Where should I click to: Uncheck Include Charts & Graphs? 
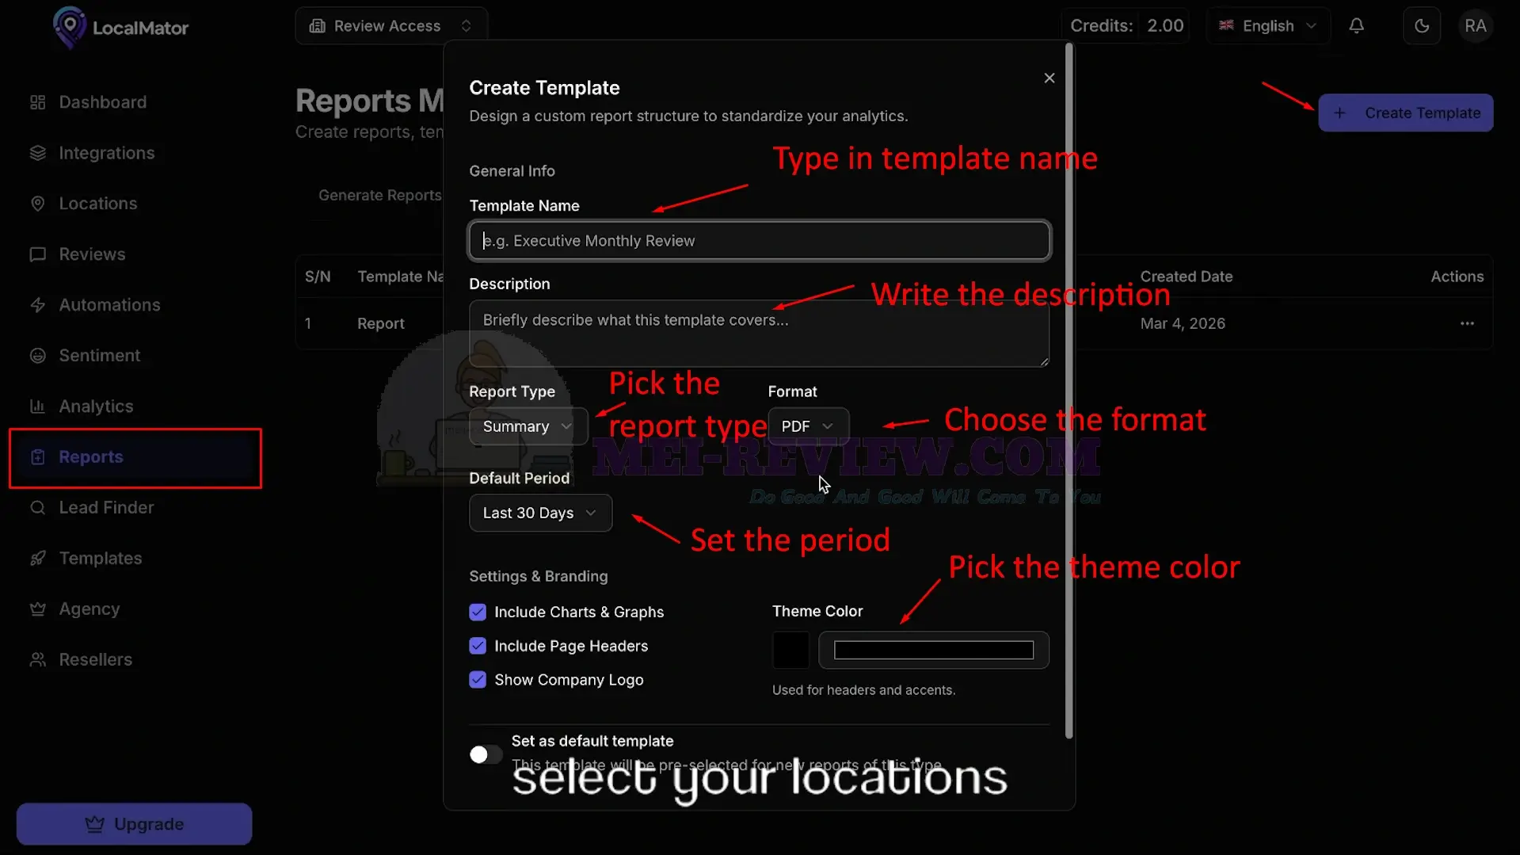coord(478,612)
